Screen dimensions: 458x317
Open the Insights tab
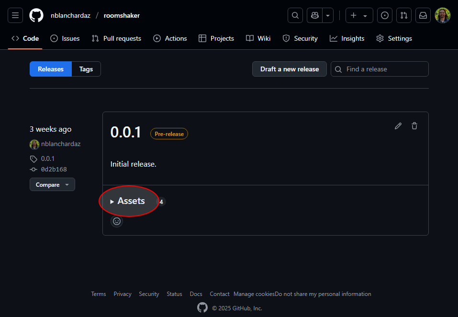click(x=347, y=38)
